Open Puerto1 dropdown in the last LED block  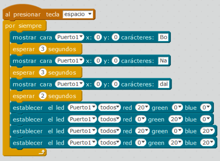[x=82, y=143]
